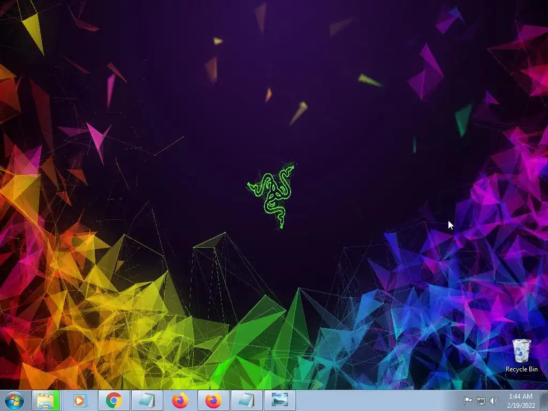Image resolution: width=548 pixels, height=411 pixels.
Task: Click the Firefox icon left of second Notepad
Action: coord(214,400)
